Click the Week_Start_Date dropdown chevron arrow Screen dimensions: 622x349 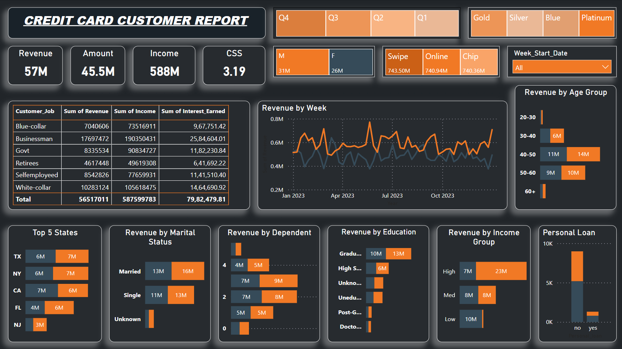[x=605, y=67]
